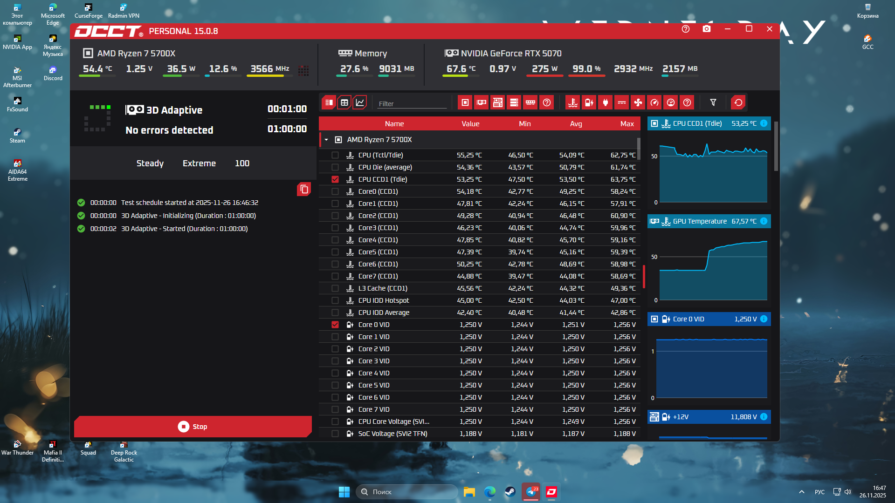The image size is (895, 503).
Task: Open Steam from the taskbar
Action: pos(510,492)
